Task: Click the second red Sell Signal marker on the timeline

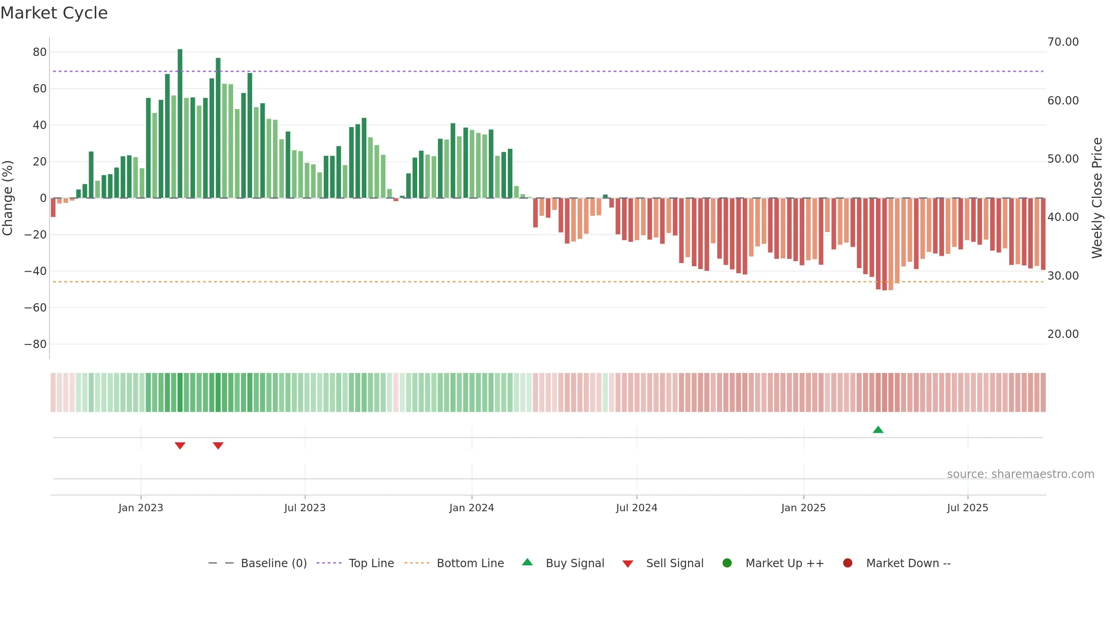Action: pyautogui.click(x=218, y=446)
